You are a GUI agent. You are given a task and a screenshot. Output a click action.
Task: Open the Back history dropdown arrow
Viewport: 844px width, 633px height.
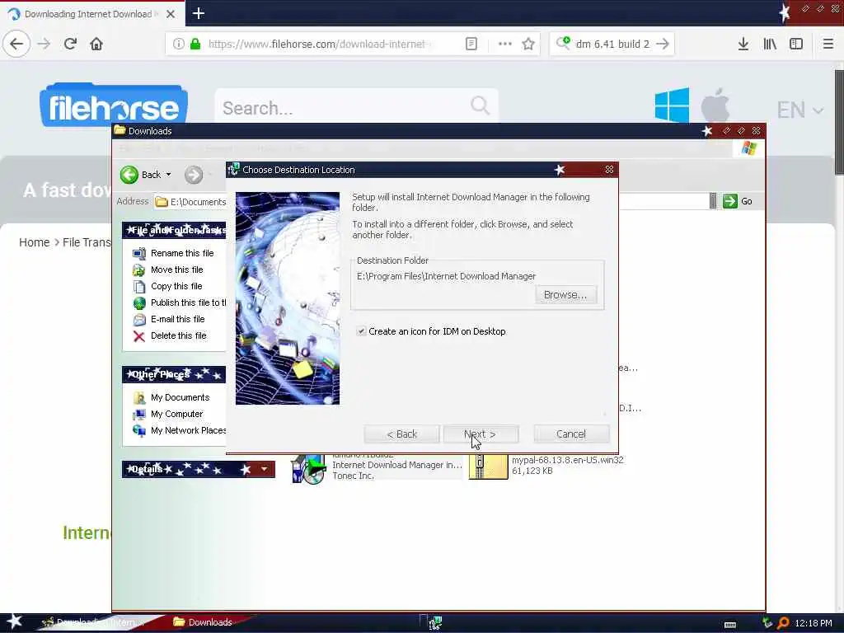[168, 175]
